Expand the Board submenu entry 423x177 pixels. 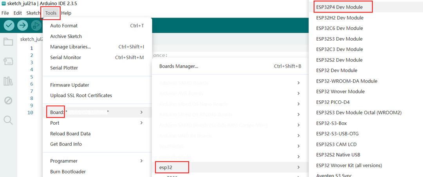(97, 112)
